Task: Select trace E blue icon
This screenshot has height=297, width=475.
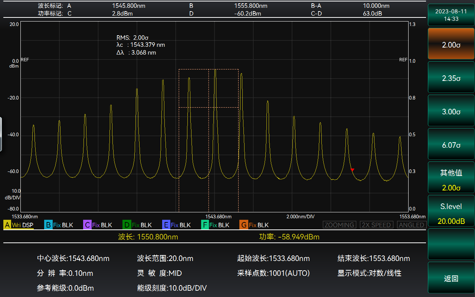Action: point(166,225)
